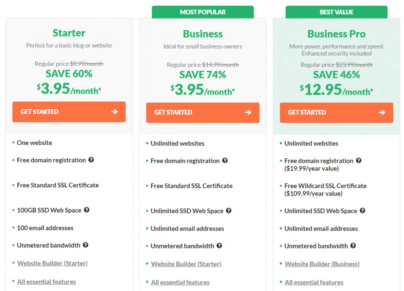Click help icon next to 100GB SSD Web Space

[x=87, y=210]
